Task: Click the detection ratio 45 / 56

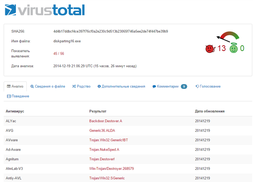Action: click(x=59, y=53)
